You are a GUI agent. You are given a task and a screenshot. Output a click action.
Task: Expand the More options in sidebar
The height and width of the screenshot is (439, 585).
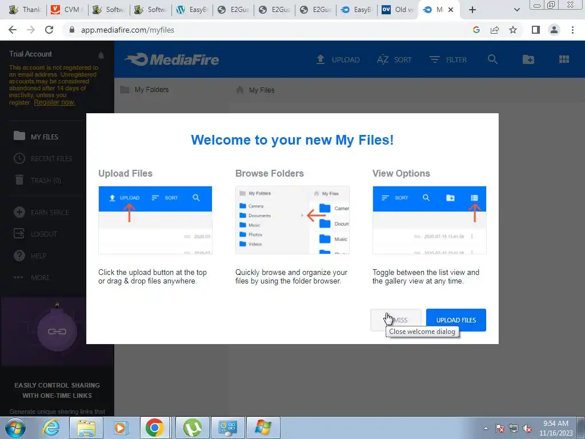coord(31,277)
